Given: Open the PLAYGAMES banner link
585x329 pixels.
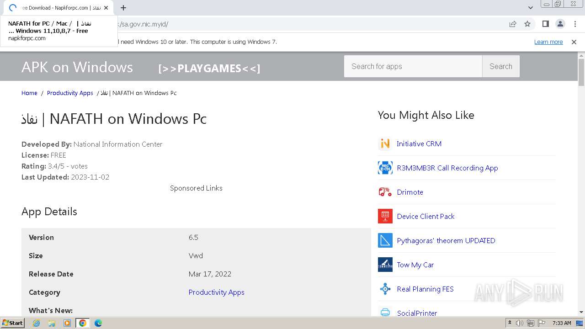Looking at the screenshot, I should (x=209, y=69).
